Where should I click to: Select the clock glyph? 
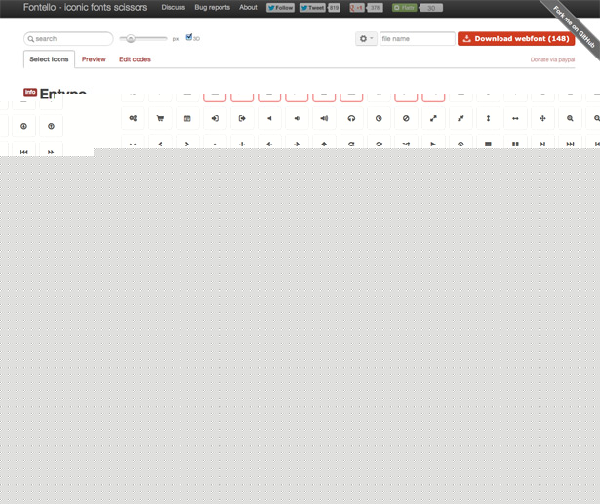point(379,118)
